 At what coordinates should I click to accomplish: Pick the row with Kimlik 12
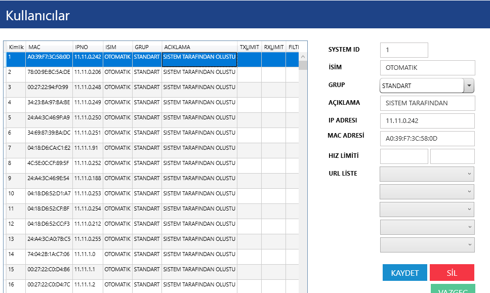click(15, 224)
